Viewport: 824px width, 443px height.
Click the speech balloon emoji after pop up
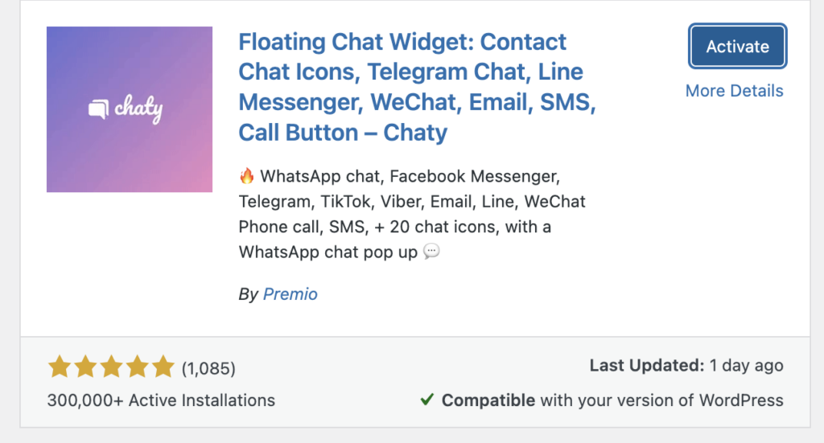click(431, 252)
